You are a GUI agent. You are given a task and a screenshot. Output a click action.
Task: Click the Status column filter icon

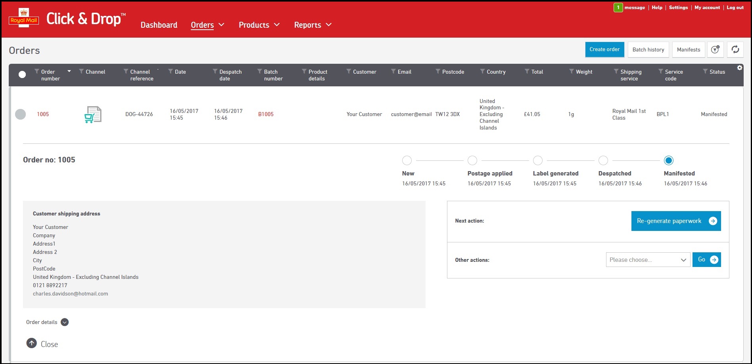pos(705,72)
